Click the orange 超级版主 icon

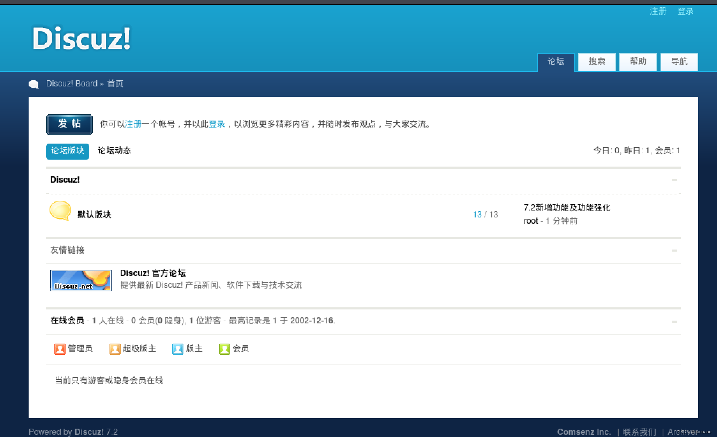(x=115, y=349)
